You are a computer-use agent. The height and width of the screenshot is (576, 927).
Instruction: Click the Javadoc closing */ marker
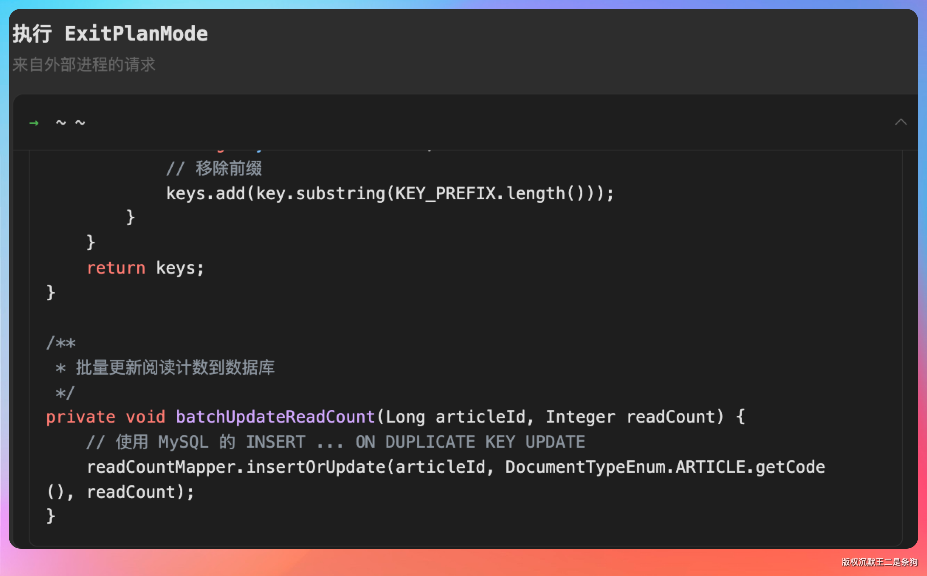coord(65,393)
